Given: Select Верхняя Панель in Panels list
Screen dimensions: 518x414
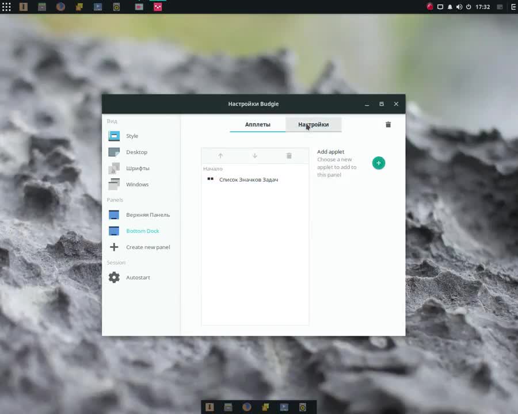Looking at the screenshot, I should 142,214.
